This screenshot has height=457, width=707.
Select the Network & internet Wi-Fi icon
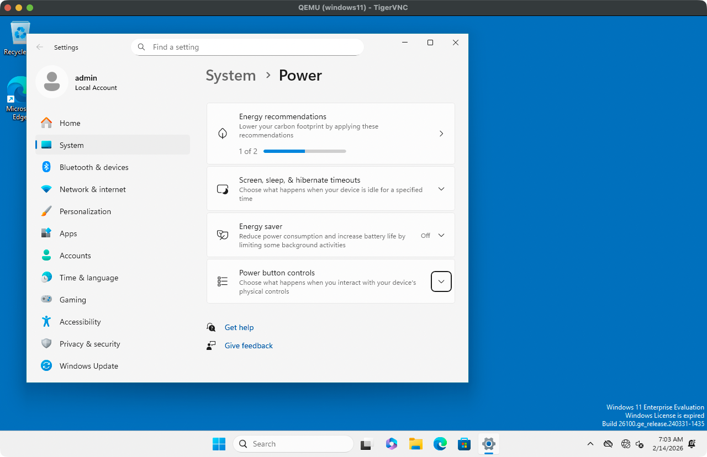pyautogui.click(x=46, y=189)
